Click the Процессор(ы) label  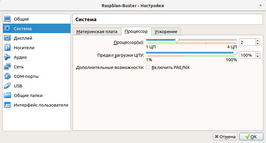coord(129,42)
